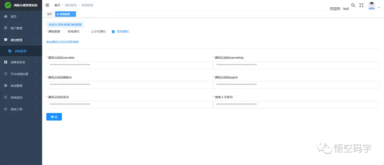This screenshot has height=165, width=384.
Task: Click the 参数配置 document icon in sidebar
Action: tap(10, 51)
